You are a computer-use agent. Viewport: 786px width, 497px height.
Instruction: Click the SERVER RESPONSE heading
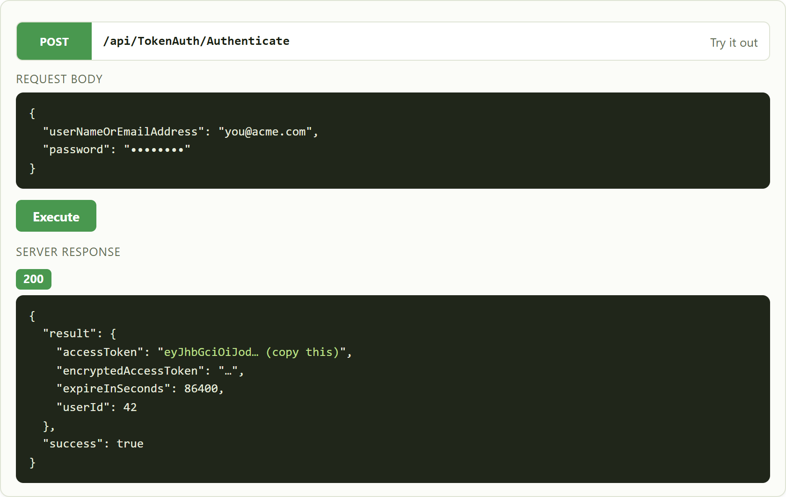tap(68, 252)
